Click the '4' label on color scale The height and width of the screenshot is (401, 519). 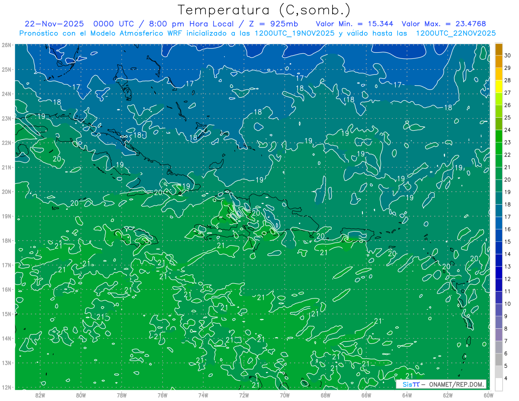(x=506, y=379)
